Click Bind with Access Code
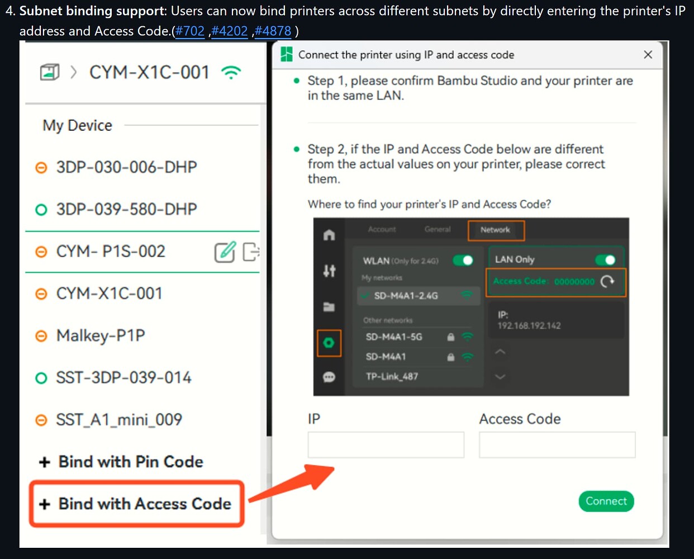Screen dimensions: 694x559 pos(136,504)
